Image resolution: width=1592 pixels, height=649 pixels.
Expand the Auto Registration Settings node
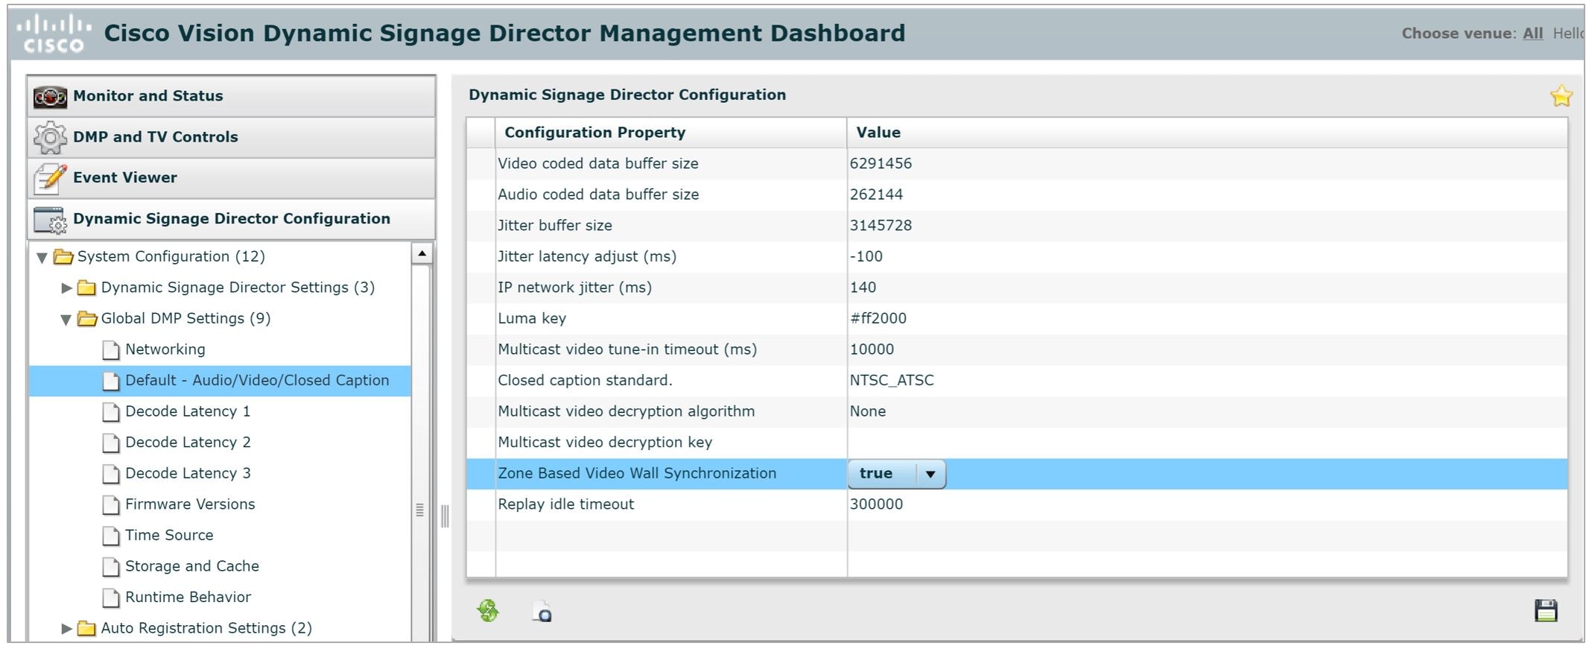66,629
